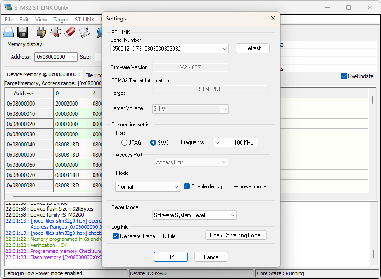Click address cell 0x08000020
The width and height of the screenshot is (381, 279).
pos(30,124)
